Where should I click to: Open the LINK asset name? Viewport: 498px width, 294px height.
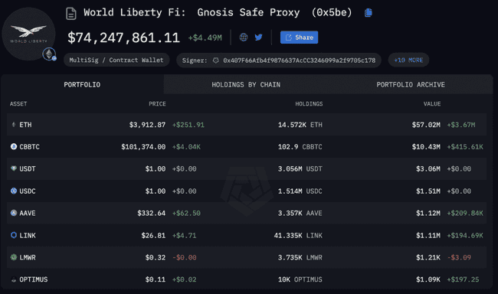28,236
